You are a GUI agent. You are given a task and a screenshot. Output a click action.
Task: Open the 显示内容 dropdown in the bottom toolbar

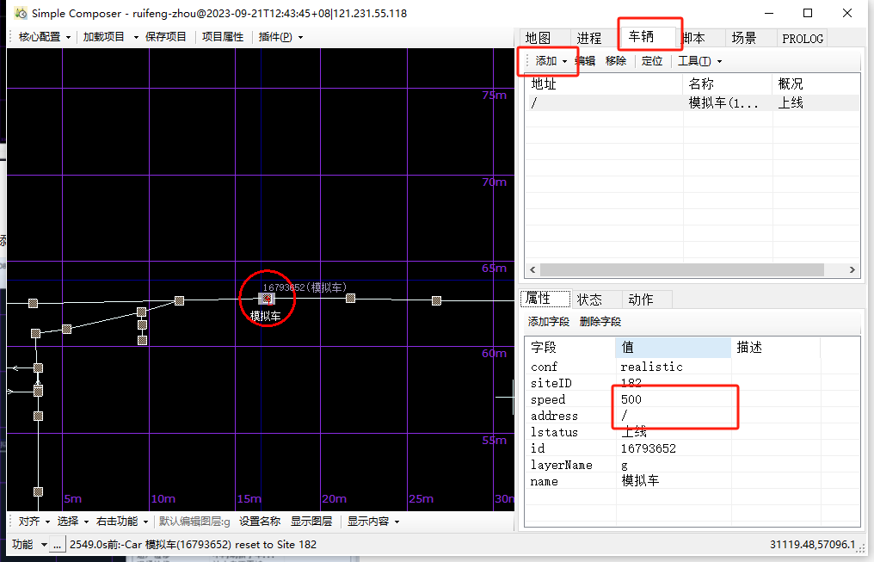(372, 522)
